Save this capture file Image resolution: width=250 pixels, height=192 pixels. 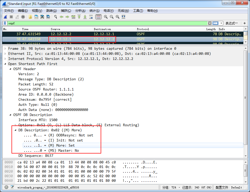click(x=36, y=17)
